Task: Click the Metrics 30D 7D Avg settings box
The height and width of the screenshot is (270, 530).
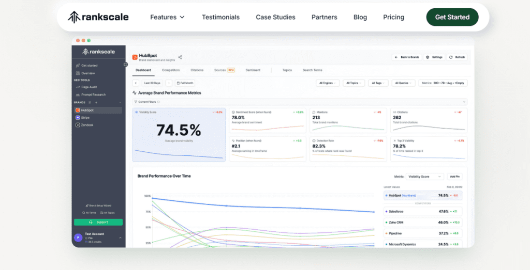Action: [443, 83]
